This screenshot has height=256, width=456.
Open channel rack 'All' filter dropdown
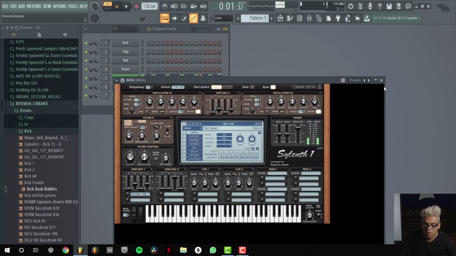[125, 29]
